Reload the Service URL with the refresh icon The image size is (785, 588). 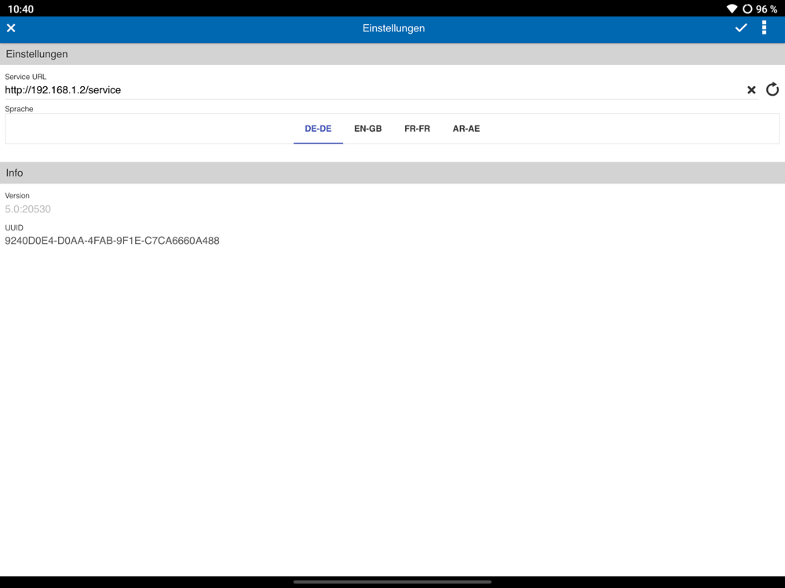772,89
